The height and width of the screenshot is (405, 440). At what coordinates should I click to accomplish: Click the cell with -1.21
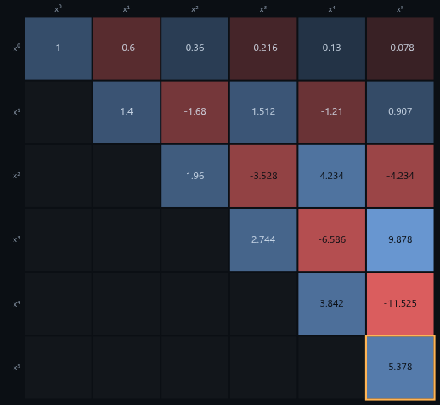[331, 112]
